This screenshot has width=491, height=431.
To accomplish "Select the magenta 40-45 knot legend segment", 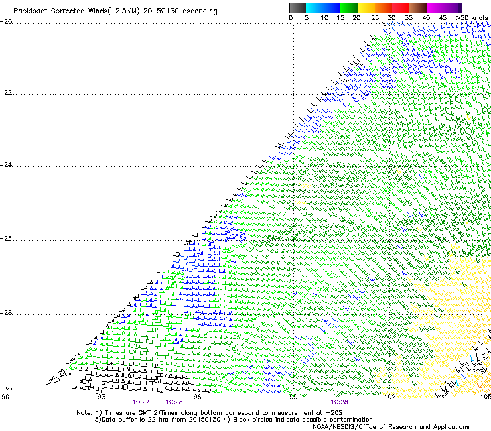I will pyautogui.click(x=435, y=8).
